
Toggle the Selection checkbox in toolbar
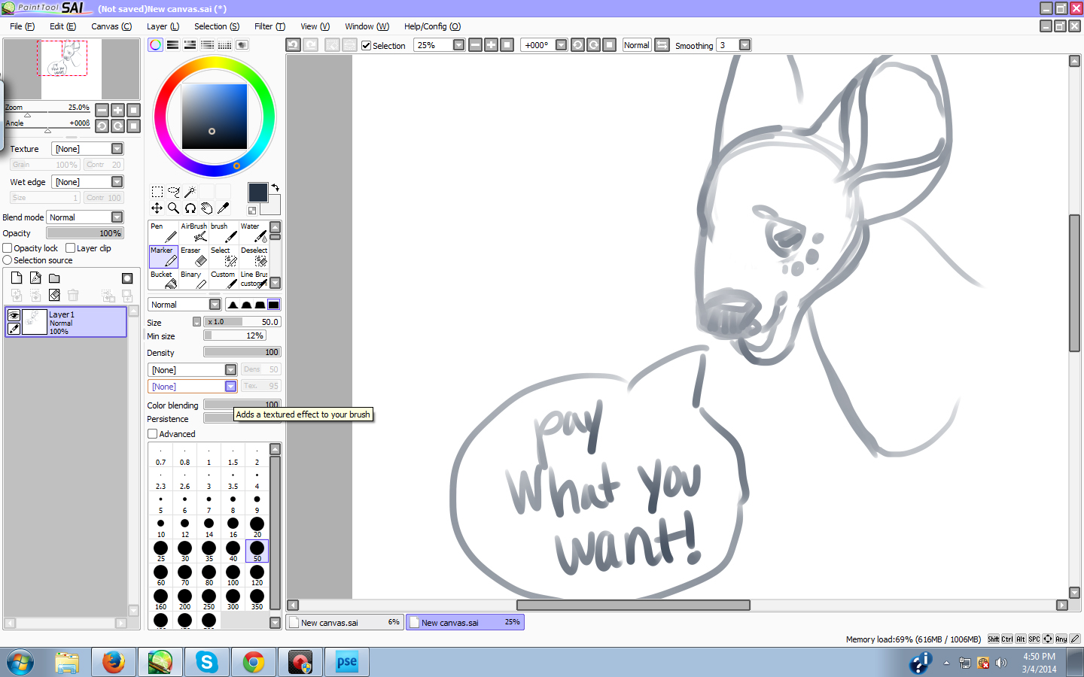367,46
